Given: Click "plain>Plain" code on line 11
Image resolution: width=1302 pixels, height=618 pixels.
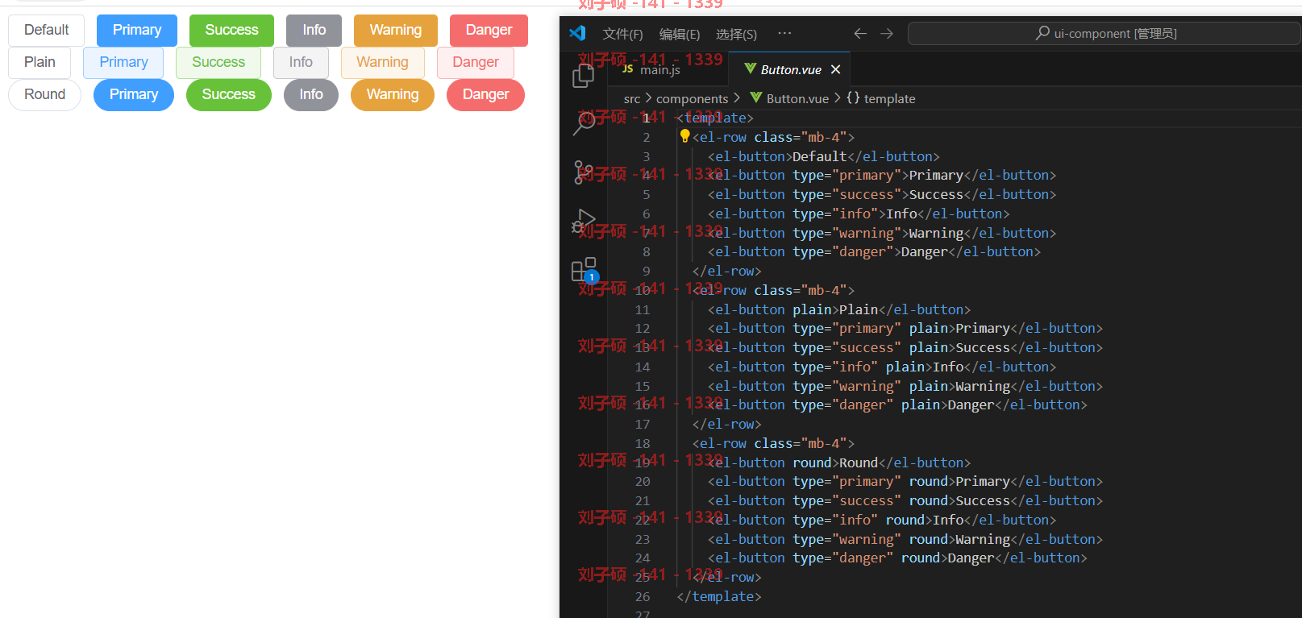Looking at the screenshot, I should 835,309.
